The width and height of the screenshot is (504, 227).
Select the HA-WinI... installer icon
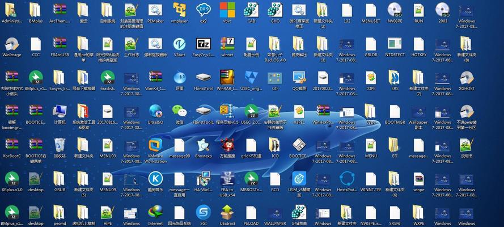[x=204, y=179]
